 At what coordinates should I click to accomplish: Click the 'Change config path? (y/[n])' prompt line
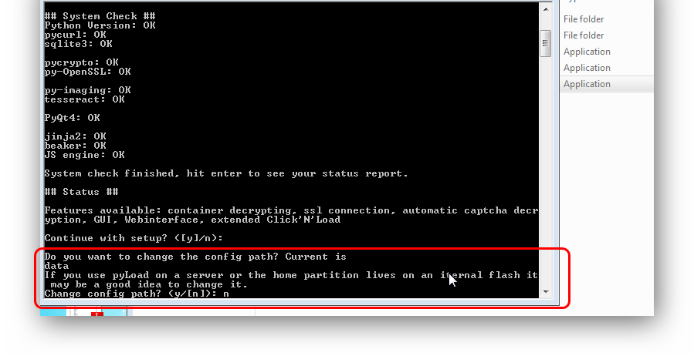pos(137,294)
